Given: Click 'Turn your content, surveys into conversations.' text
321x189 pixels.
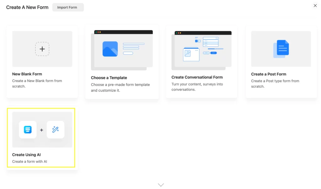Looking at the screenshot, I should pos(197,87).
